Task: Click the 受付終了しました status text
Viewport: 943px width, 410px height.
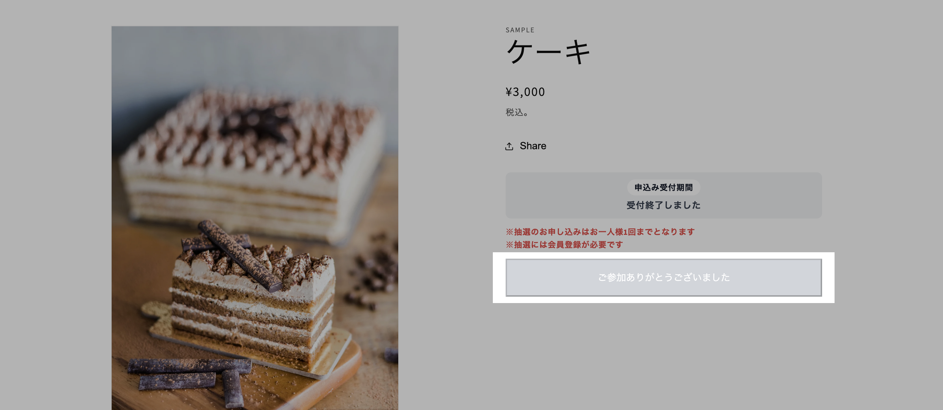Action: click(663, 205)
